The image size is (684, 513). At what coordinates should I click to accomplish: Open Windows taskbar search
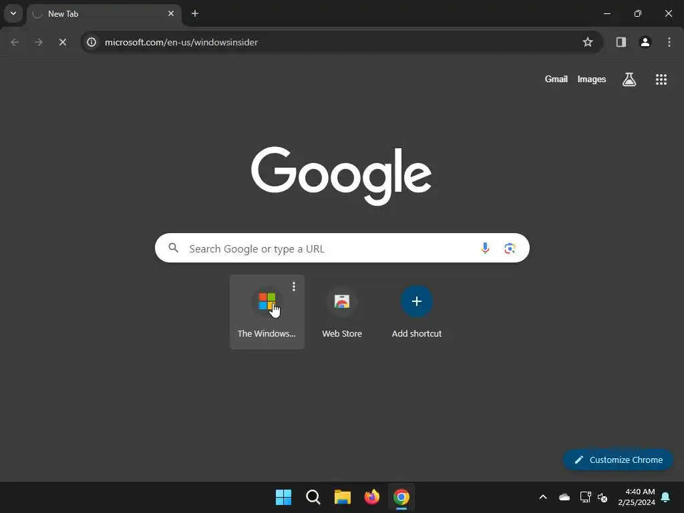[313, 497]
